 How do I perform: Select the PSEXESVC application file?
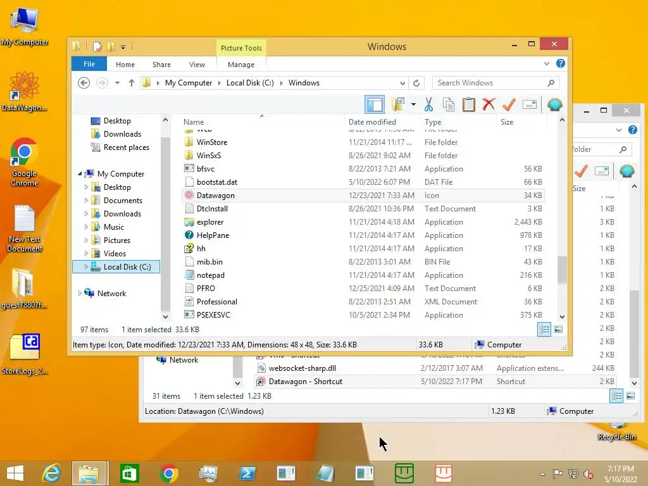363,315
